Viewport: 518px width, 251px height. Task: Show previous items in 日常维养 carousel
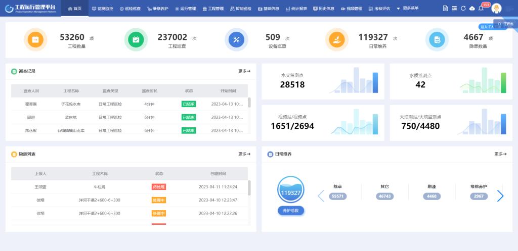(320, 196)
